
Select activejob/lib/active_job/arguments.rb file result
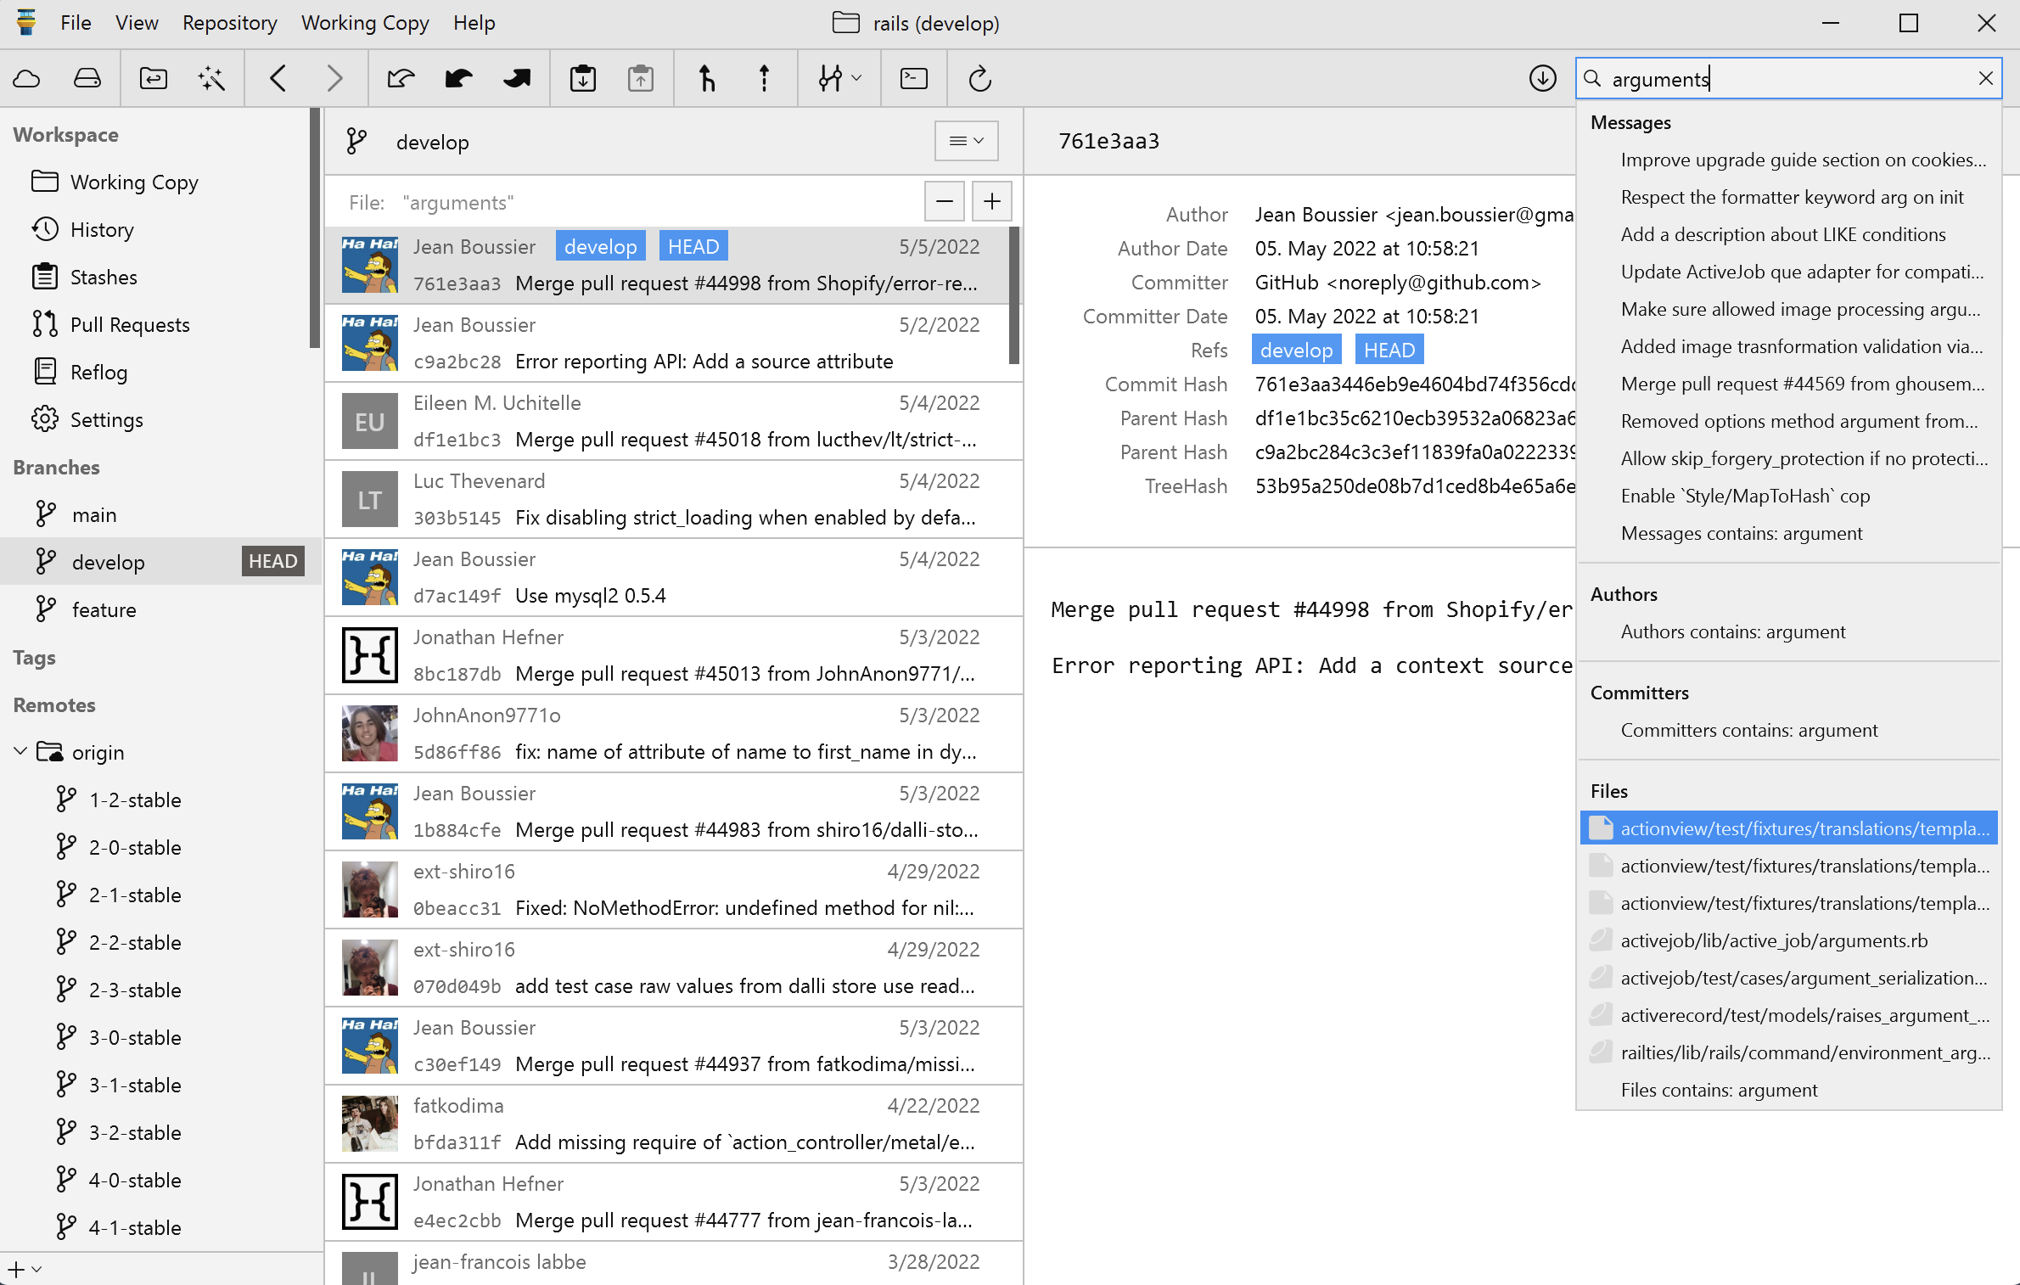click(1774, 940)
